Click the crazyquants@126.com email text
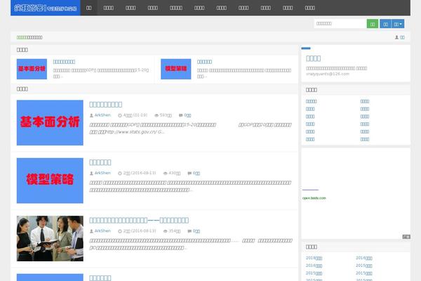 point(328,74)
